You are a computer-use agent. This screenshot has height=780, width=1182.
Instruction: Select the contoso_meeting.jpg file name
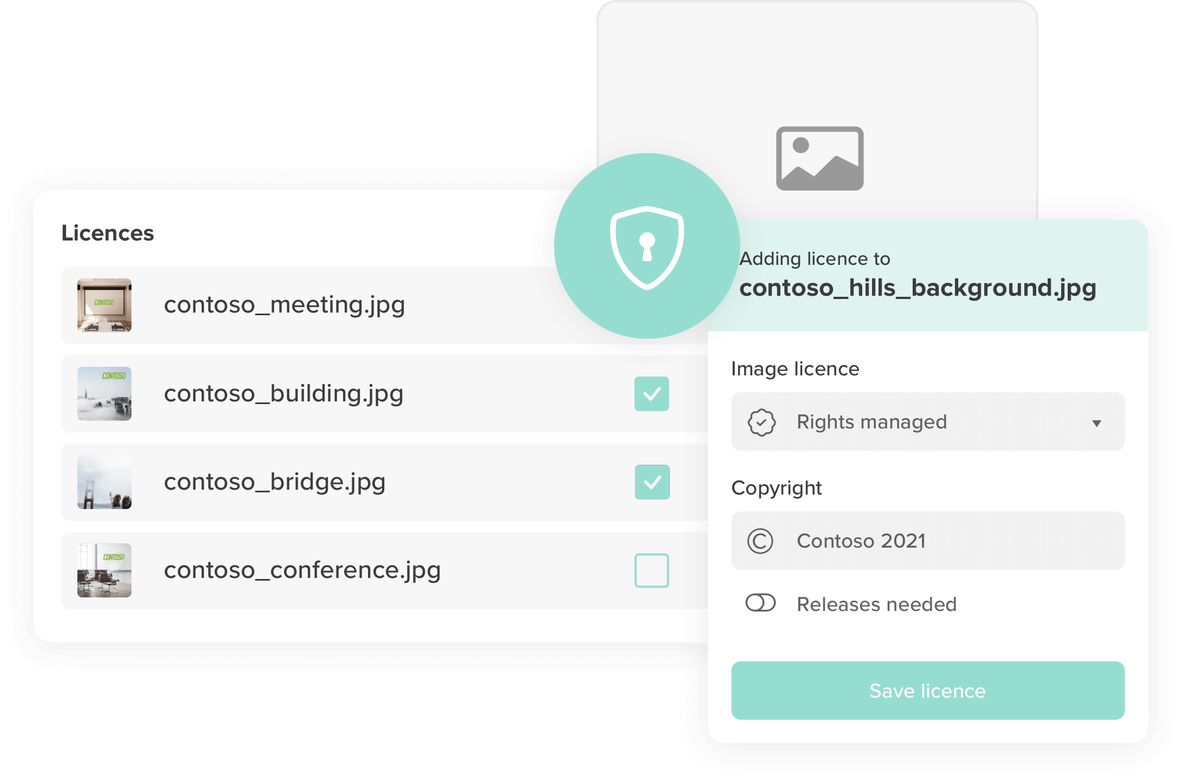(285, 305)
